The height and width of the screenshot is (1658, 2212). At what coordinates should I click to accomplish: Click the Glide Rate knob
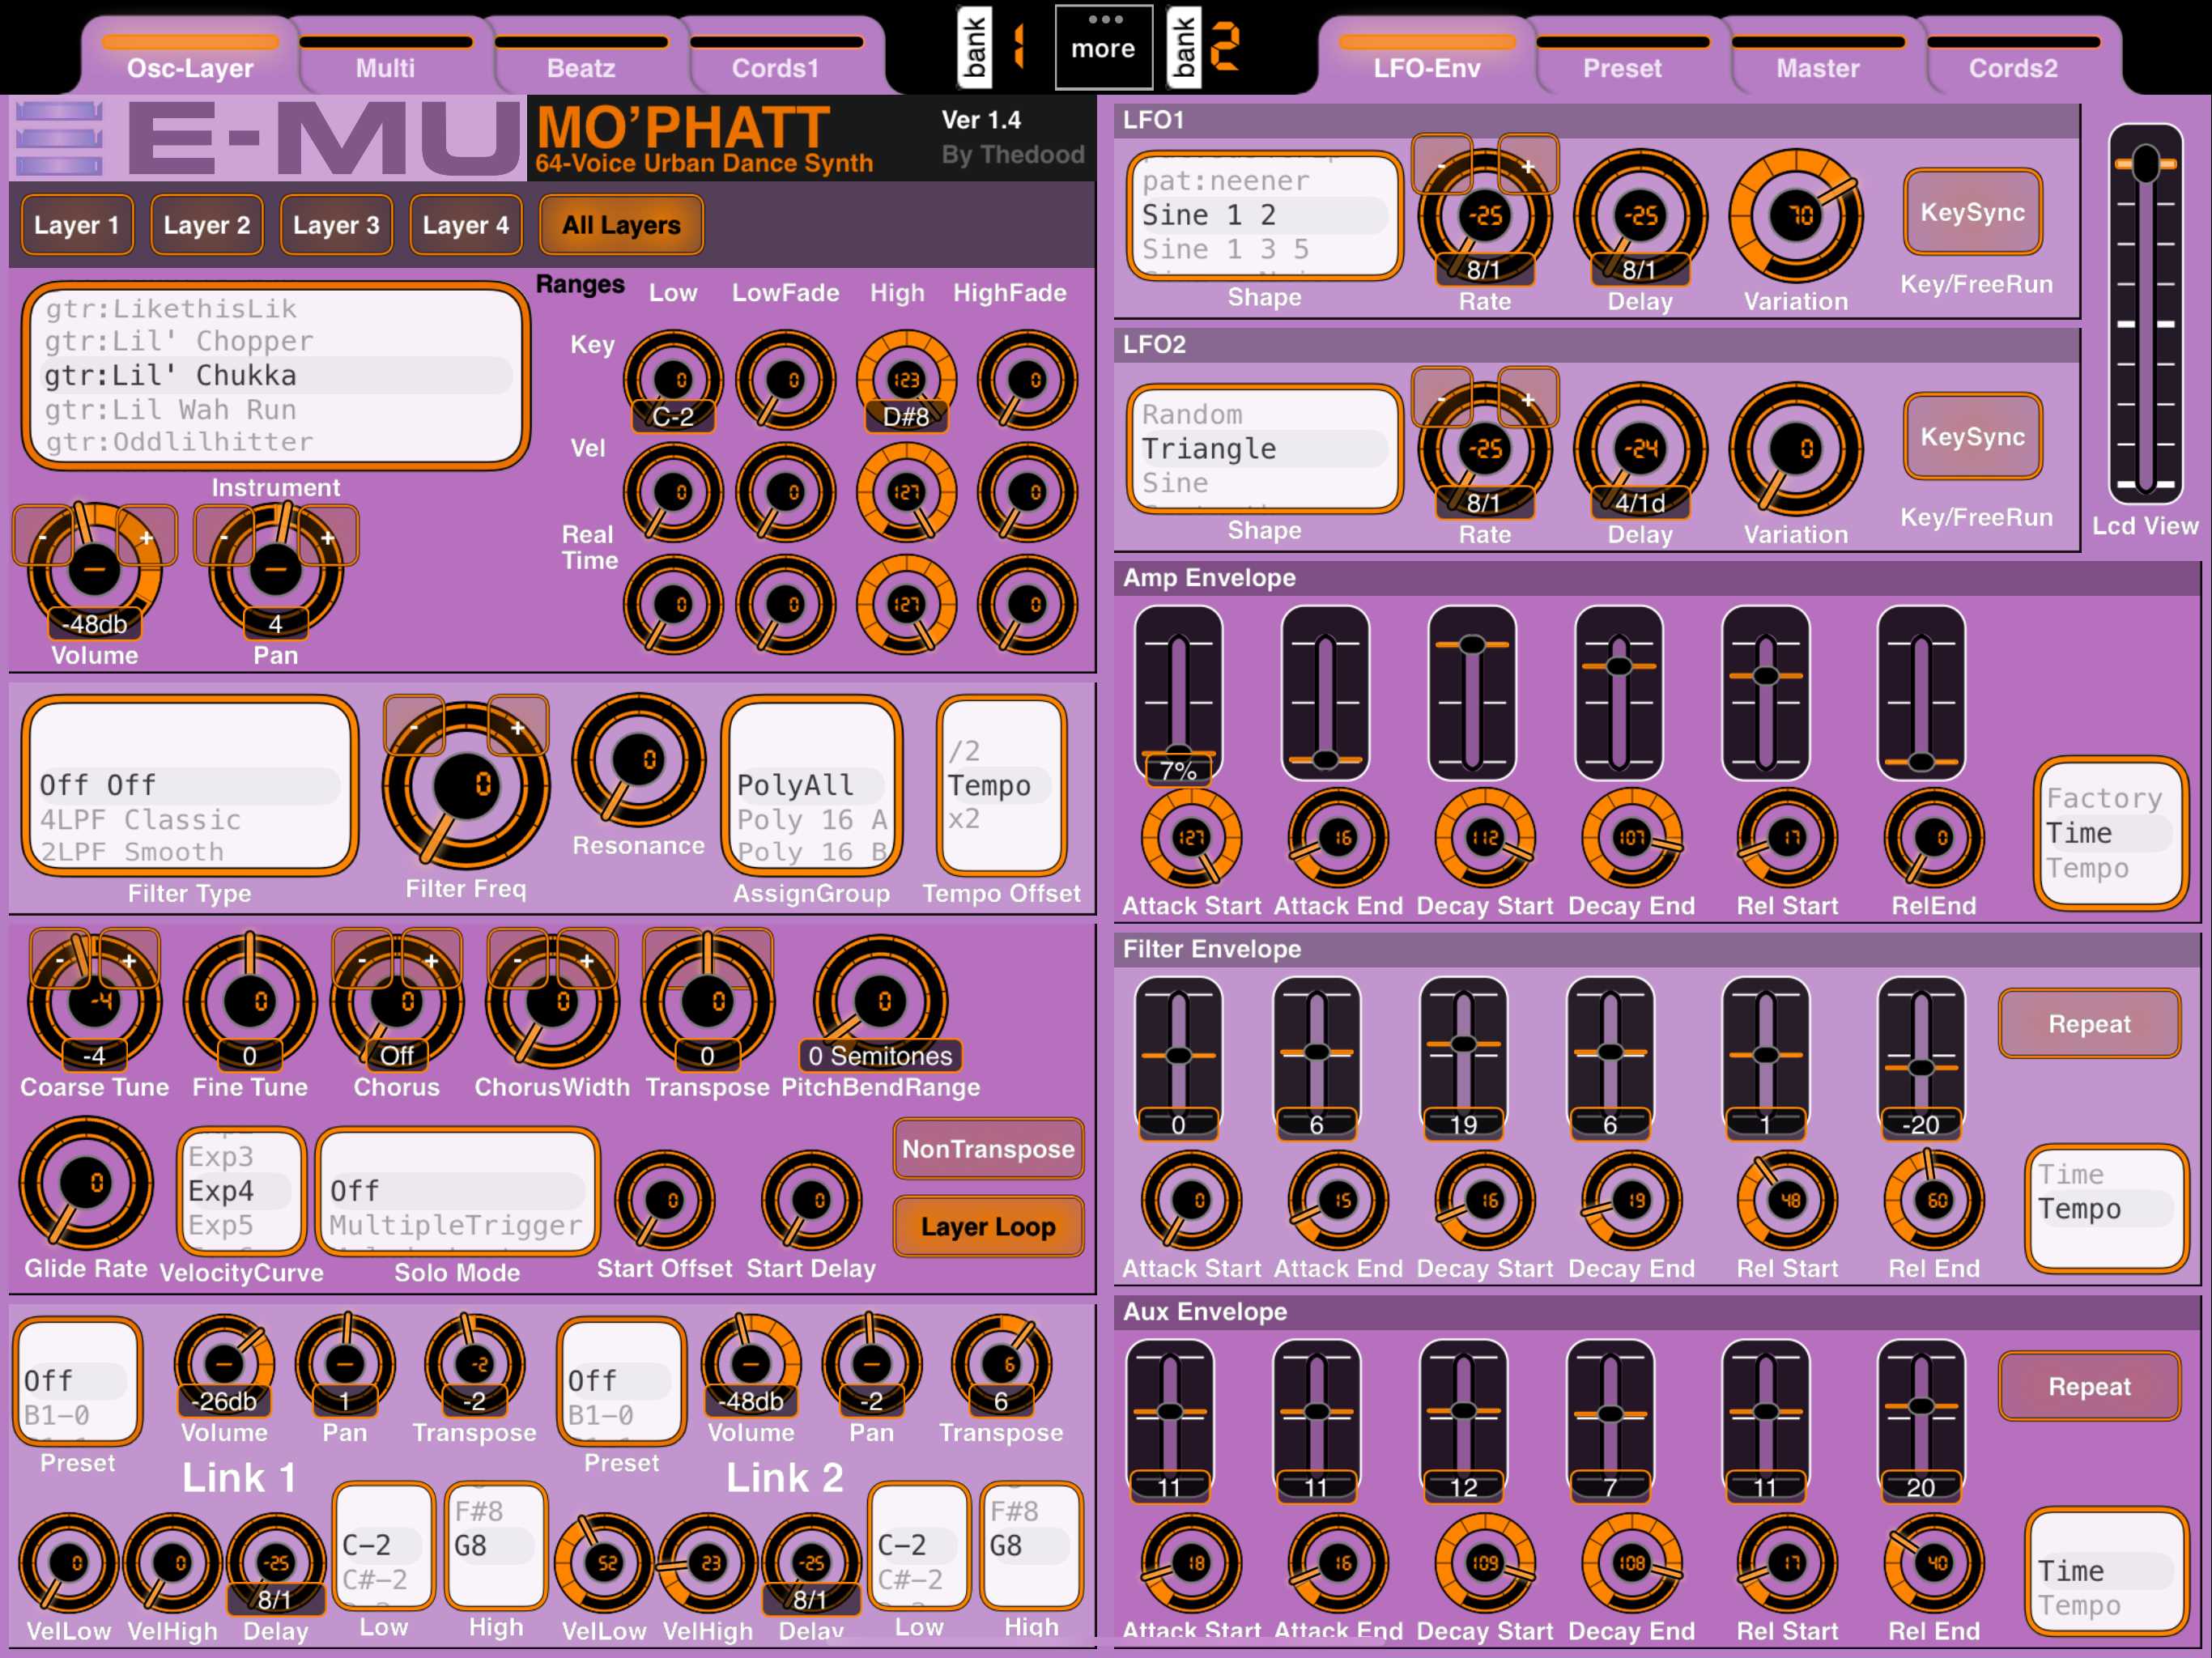pos(86,1183)
